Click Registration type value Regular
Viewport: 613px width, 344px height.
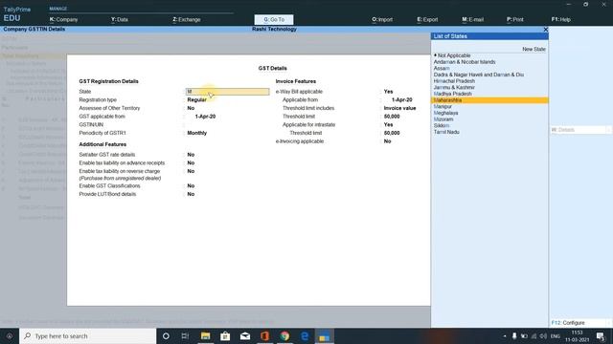(196, 99)
